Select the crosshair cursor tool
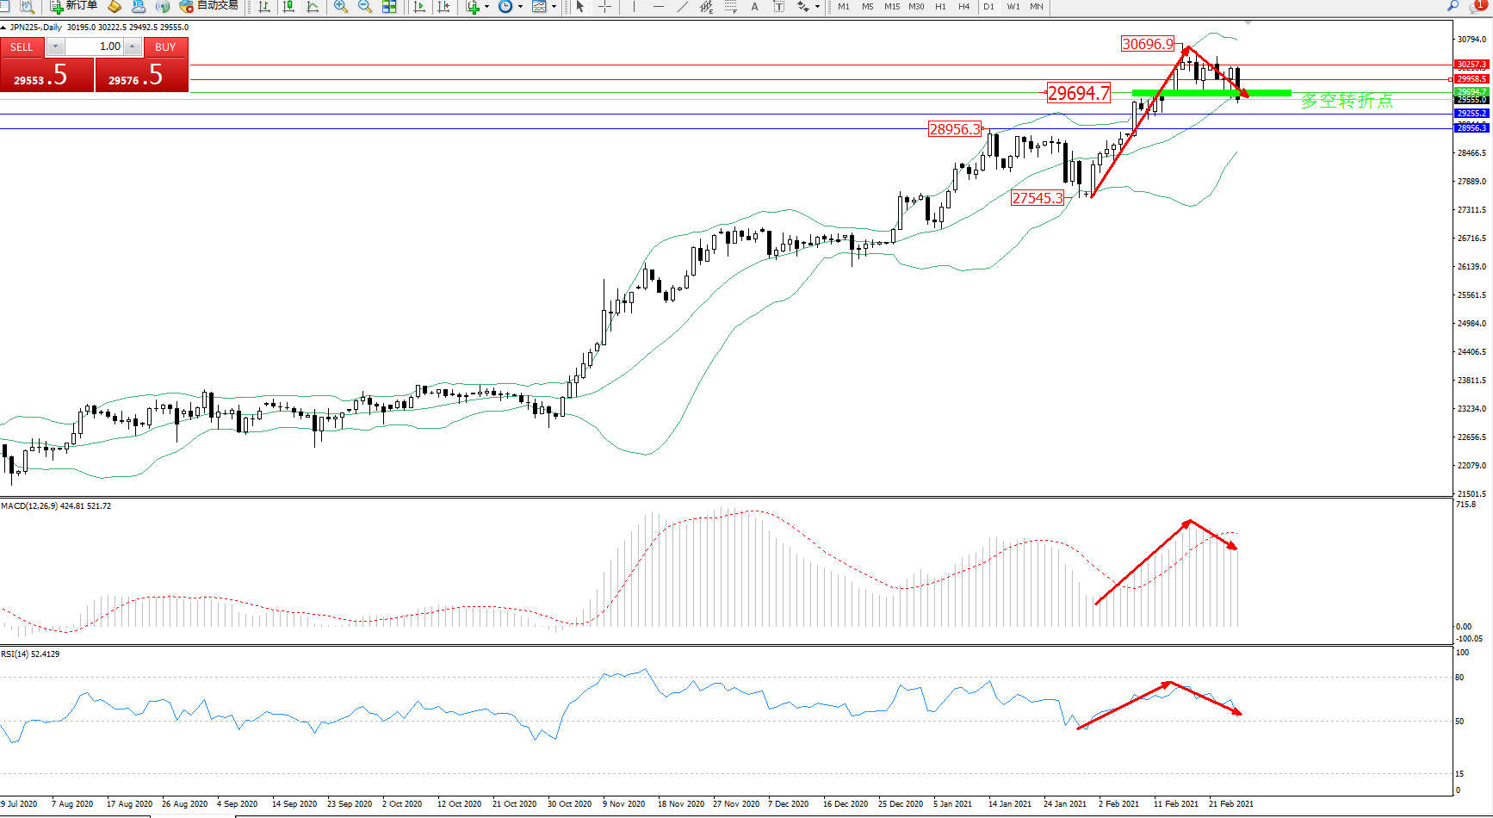1493x818 pixels. tap(605, 7)
